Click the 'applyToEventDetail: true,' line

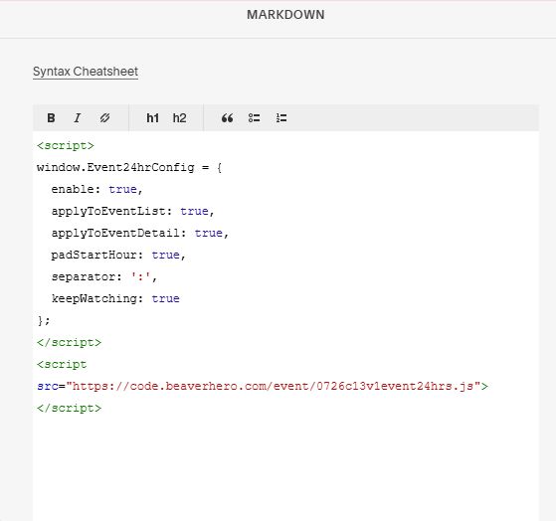pyautogui.click(x=140, y=234)
